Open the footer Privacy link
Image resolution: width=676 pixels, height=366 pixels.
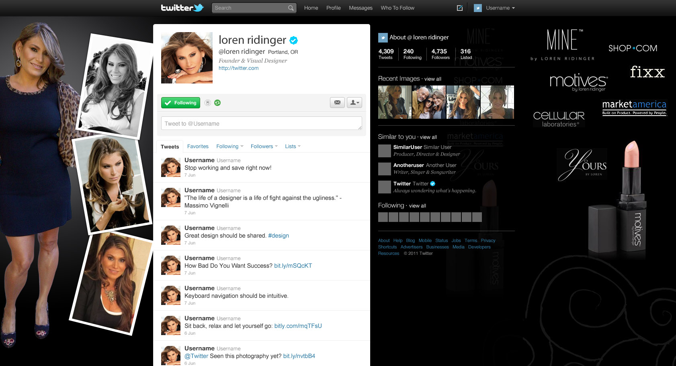[x=488, y=241]
